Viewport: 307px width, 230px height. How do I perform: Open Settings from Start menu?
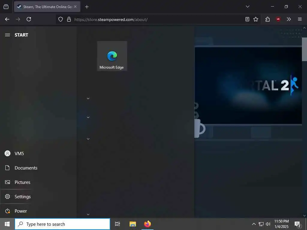tap(18, 196)
